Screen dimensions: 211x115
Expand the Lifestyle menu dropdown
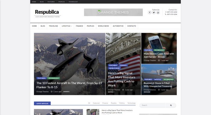click(67, 26)
